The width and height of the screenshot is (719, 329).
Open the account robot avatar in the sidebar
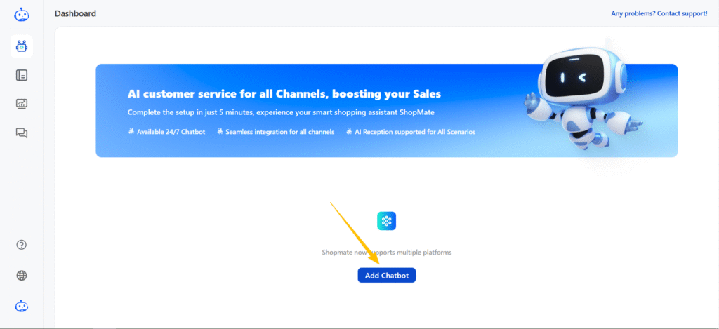click(22, 306)
